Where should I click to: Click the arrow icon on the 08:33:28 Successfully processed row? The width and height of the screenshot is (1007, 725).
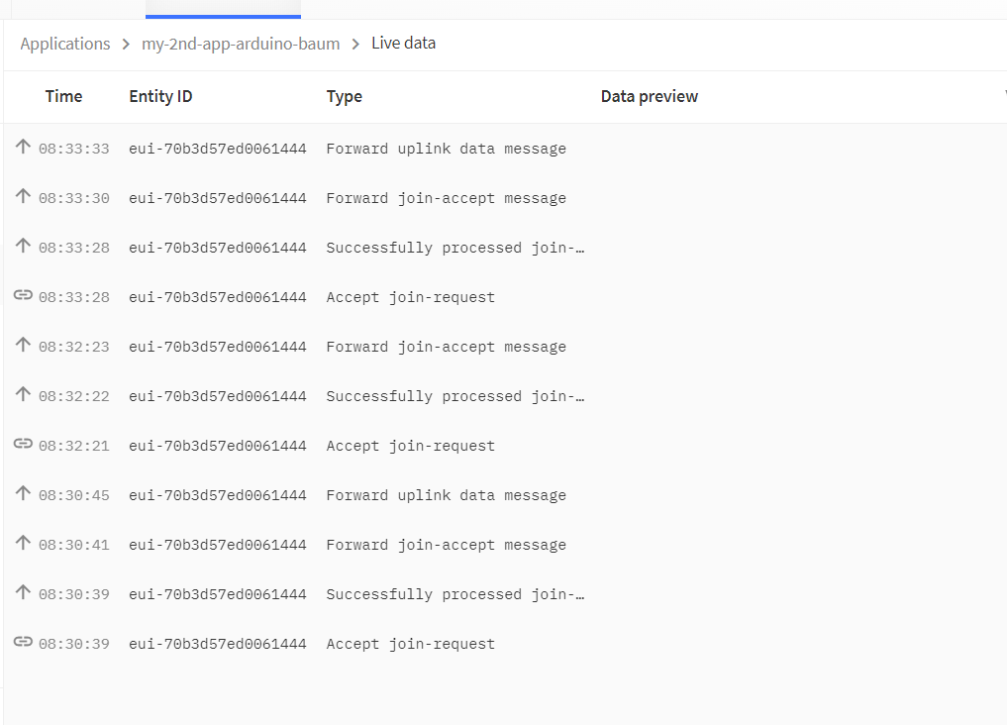pos(23,246)
